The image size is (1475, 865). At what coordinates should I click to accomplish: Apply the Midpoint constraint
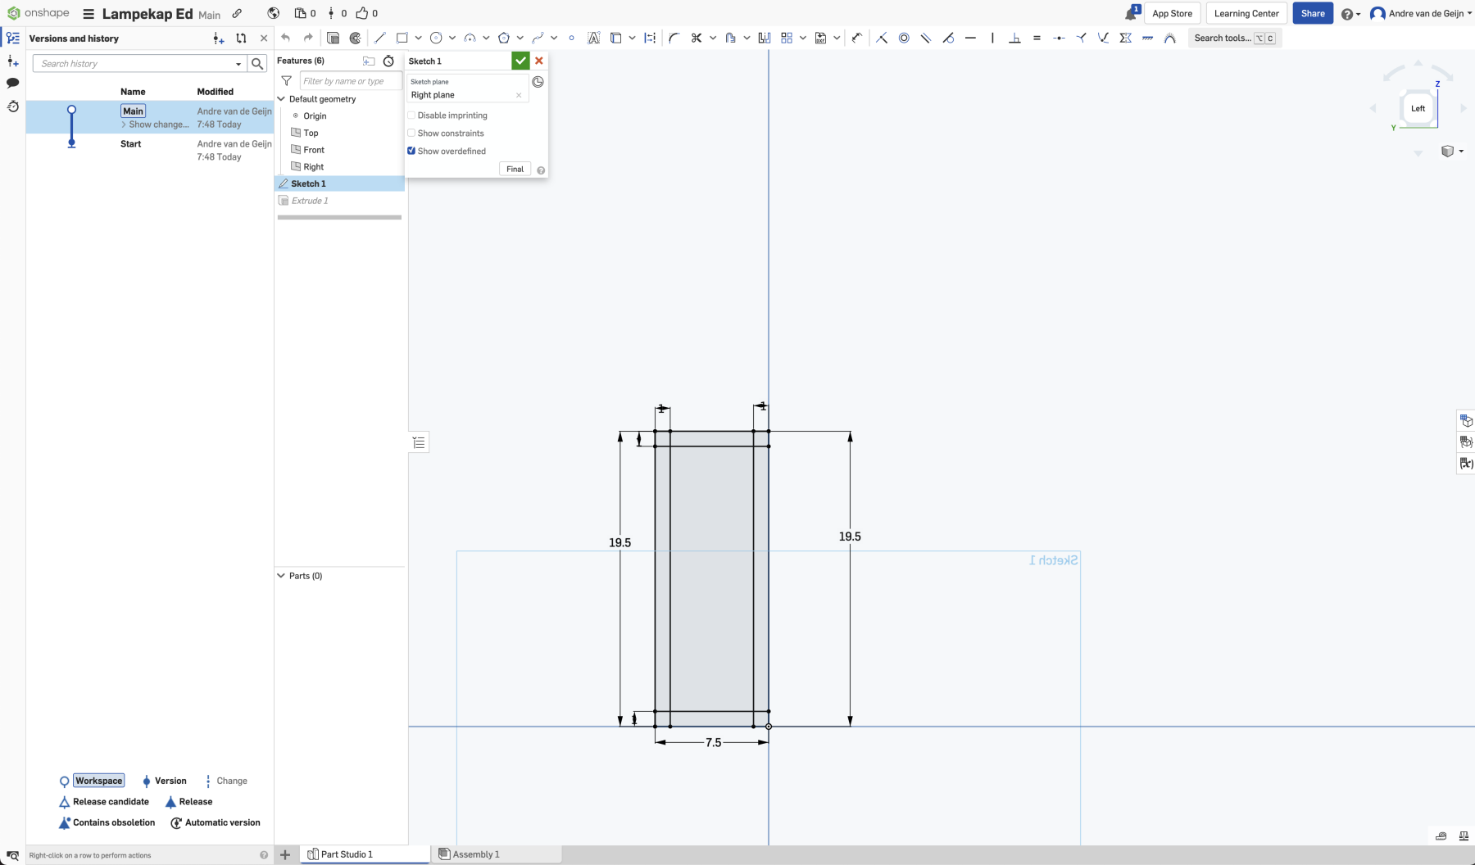click(1059, 38)
